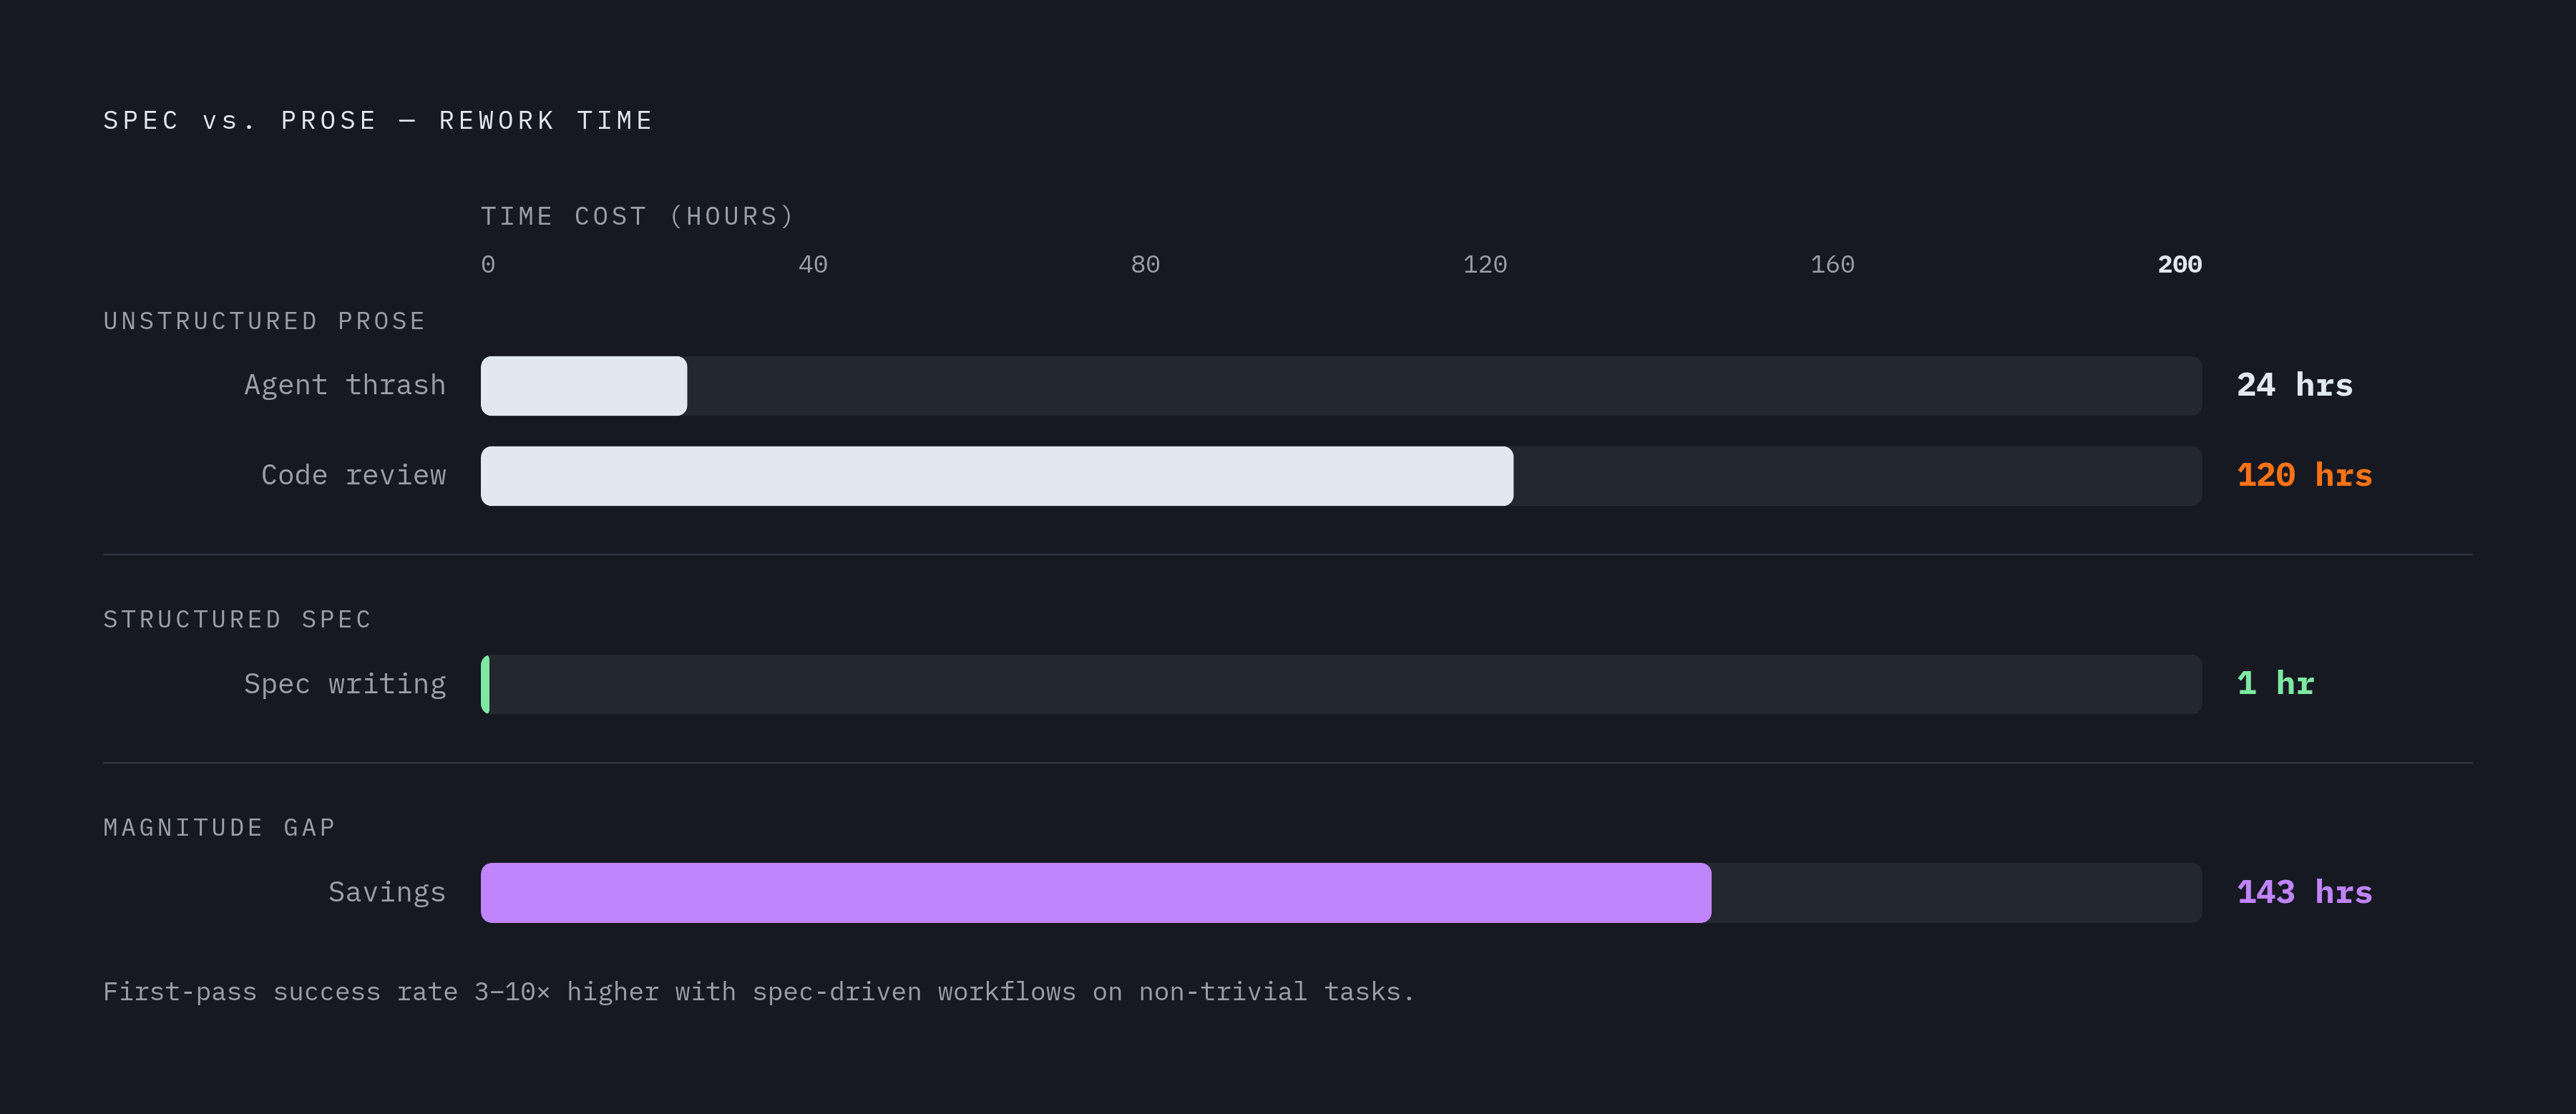Click the 'Savings' row label
2576x1114 pixels.
pos(387,892)
